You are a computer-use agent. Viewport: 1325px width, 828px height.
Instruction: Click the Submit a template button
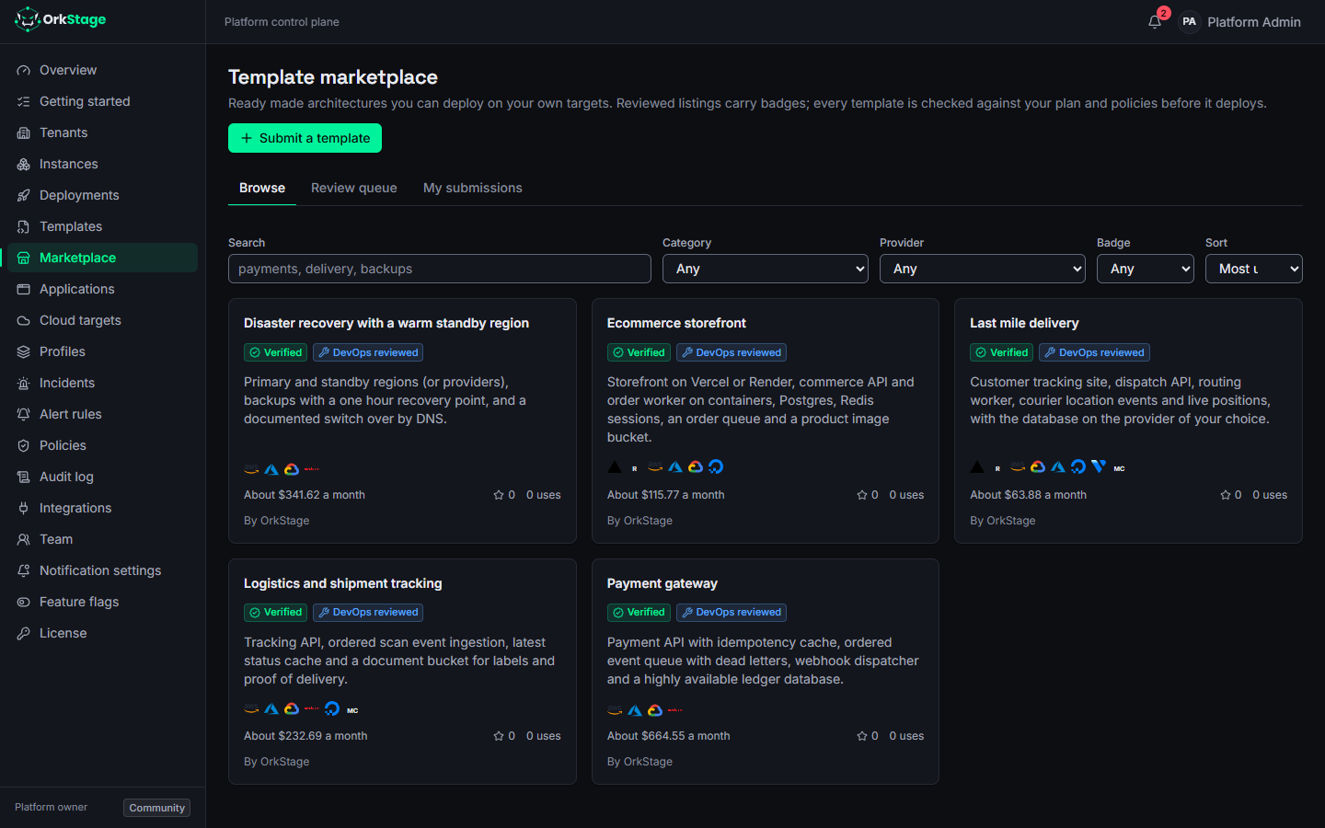pyautogui.click(x=305, y=138)
